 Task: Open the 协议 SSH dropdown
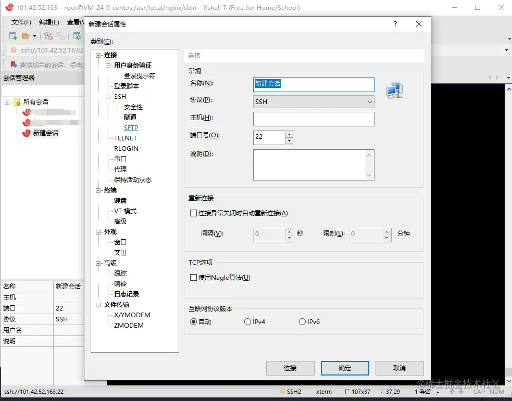coord(314,102)
